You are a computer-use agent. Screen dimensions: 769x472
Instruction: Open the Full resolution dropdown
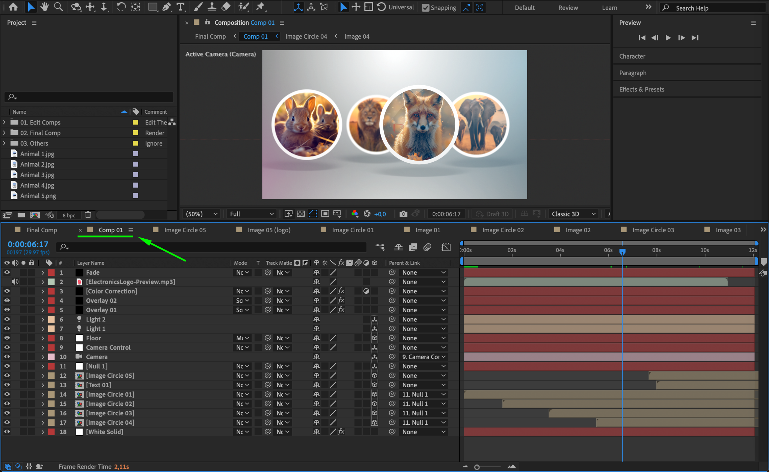(x=252, y=214)
